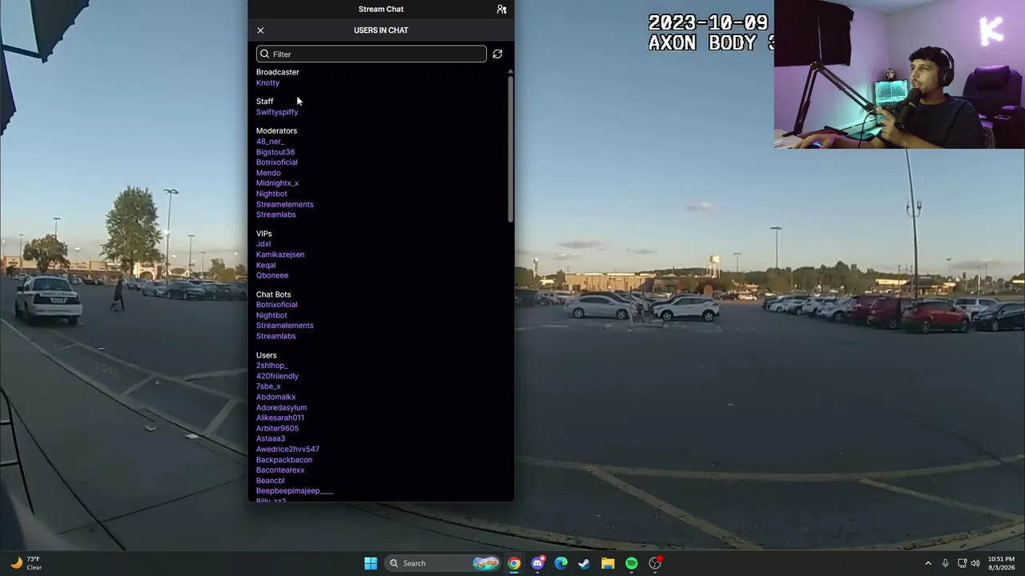The width and height of the screenshot is (1025, 576).
Task: Open the weather widget showing 73°F
Action: pyautogui.click(x=26, y=563)
